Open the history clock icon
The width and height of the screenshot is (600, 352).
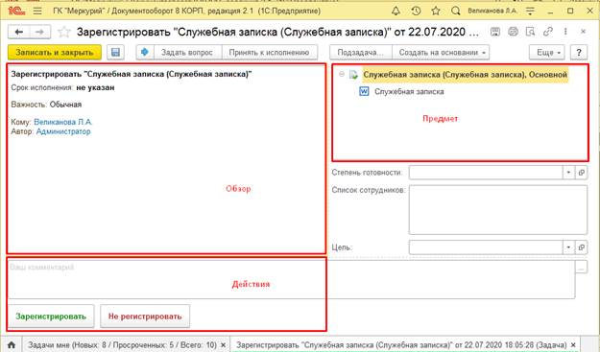pyautogui.click(x=416, y=12)
